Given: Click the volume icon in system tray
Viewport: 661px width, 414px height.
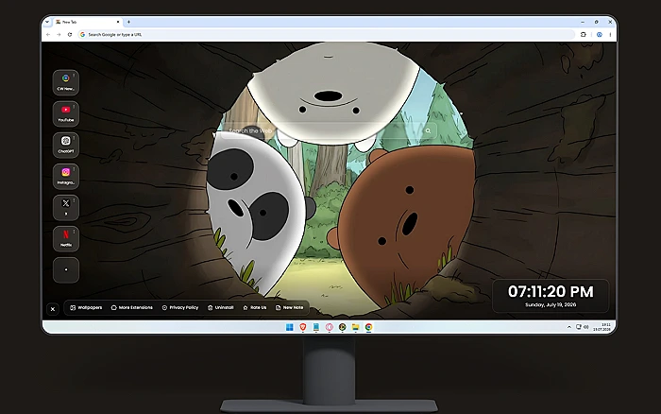Looking at the screenshot, I should (x=586, y=327).
